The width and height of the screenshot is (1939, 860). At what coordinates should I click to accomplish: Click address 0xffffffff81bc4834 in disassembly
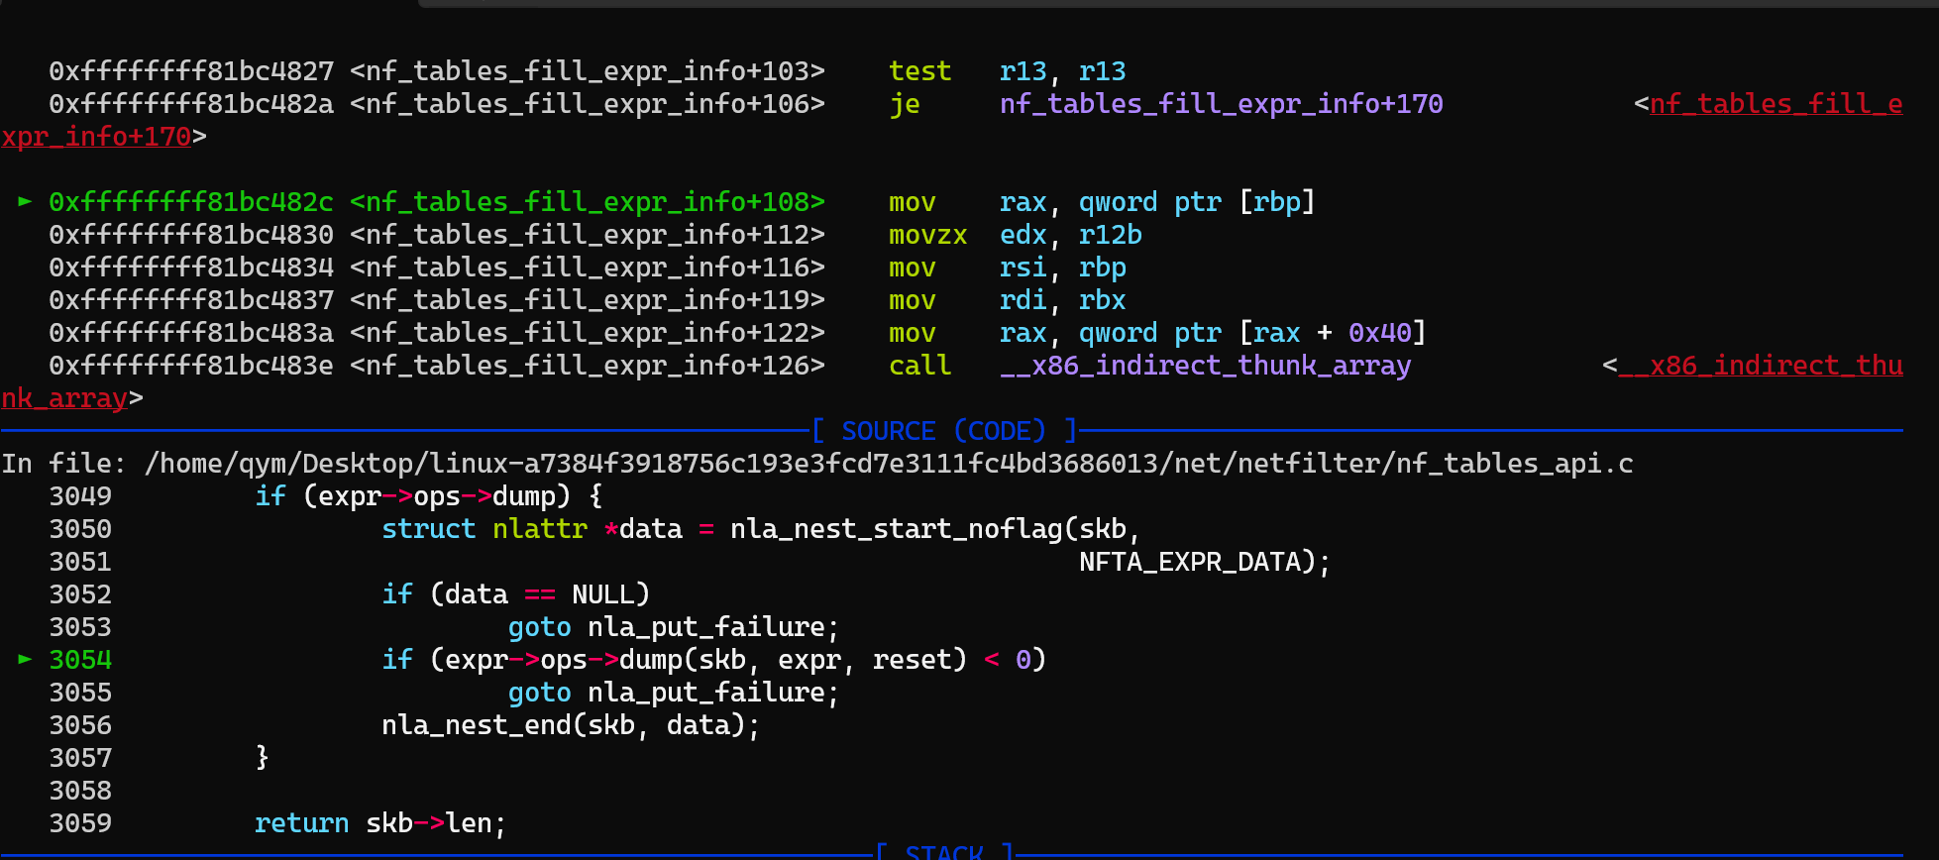pyautogui.click(x=191, y=268)
